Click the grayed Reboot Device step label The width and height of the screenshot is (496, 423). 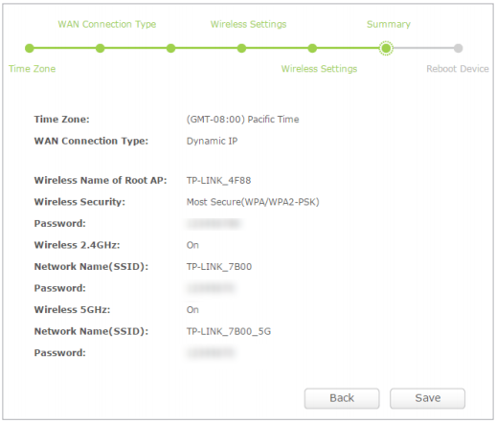458,69
